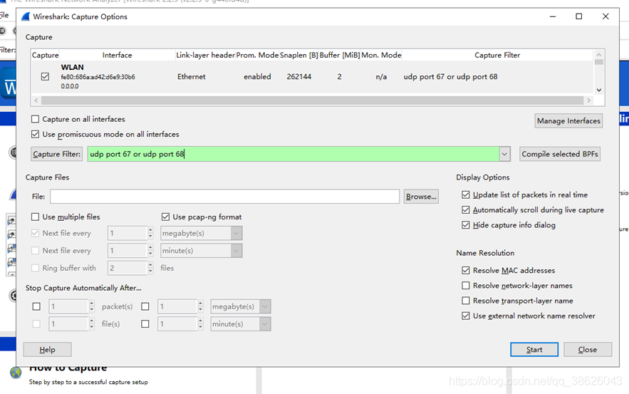This screenshot has width=629, height=394.
Task: Click interface list scroll up arrow
Action: (x=599, y=55)
